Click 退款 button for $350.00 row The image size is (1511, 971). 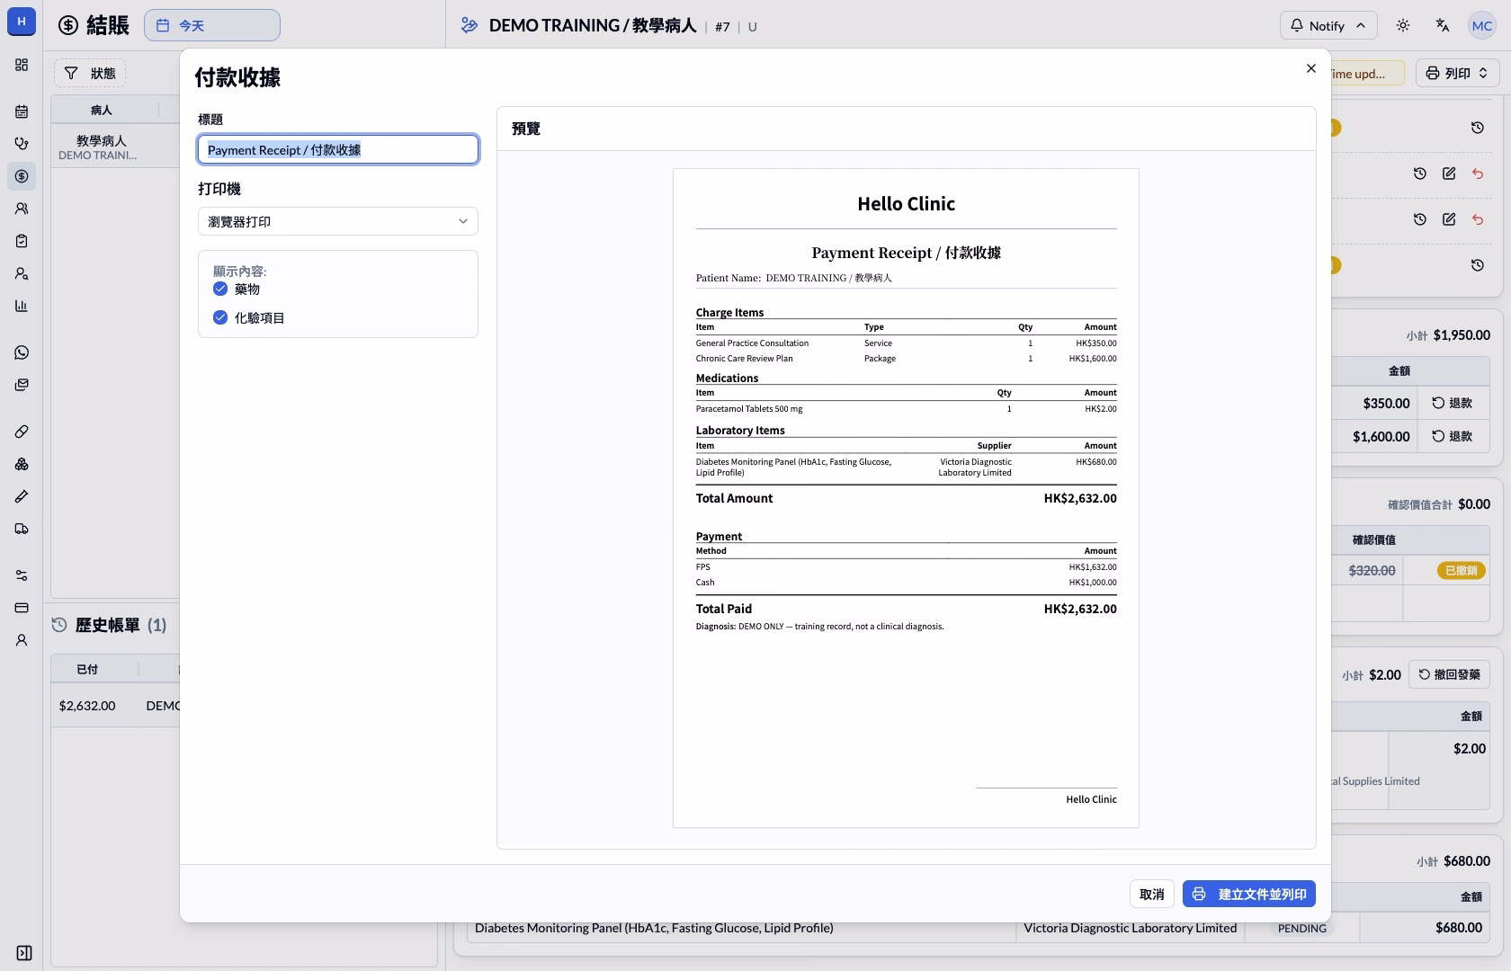[x=1453, y=403]
